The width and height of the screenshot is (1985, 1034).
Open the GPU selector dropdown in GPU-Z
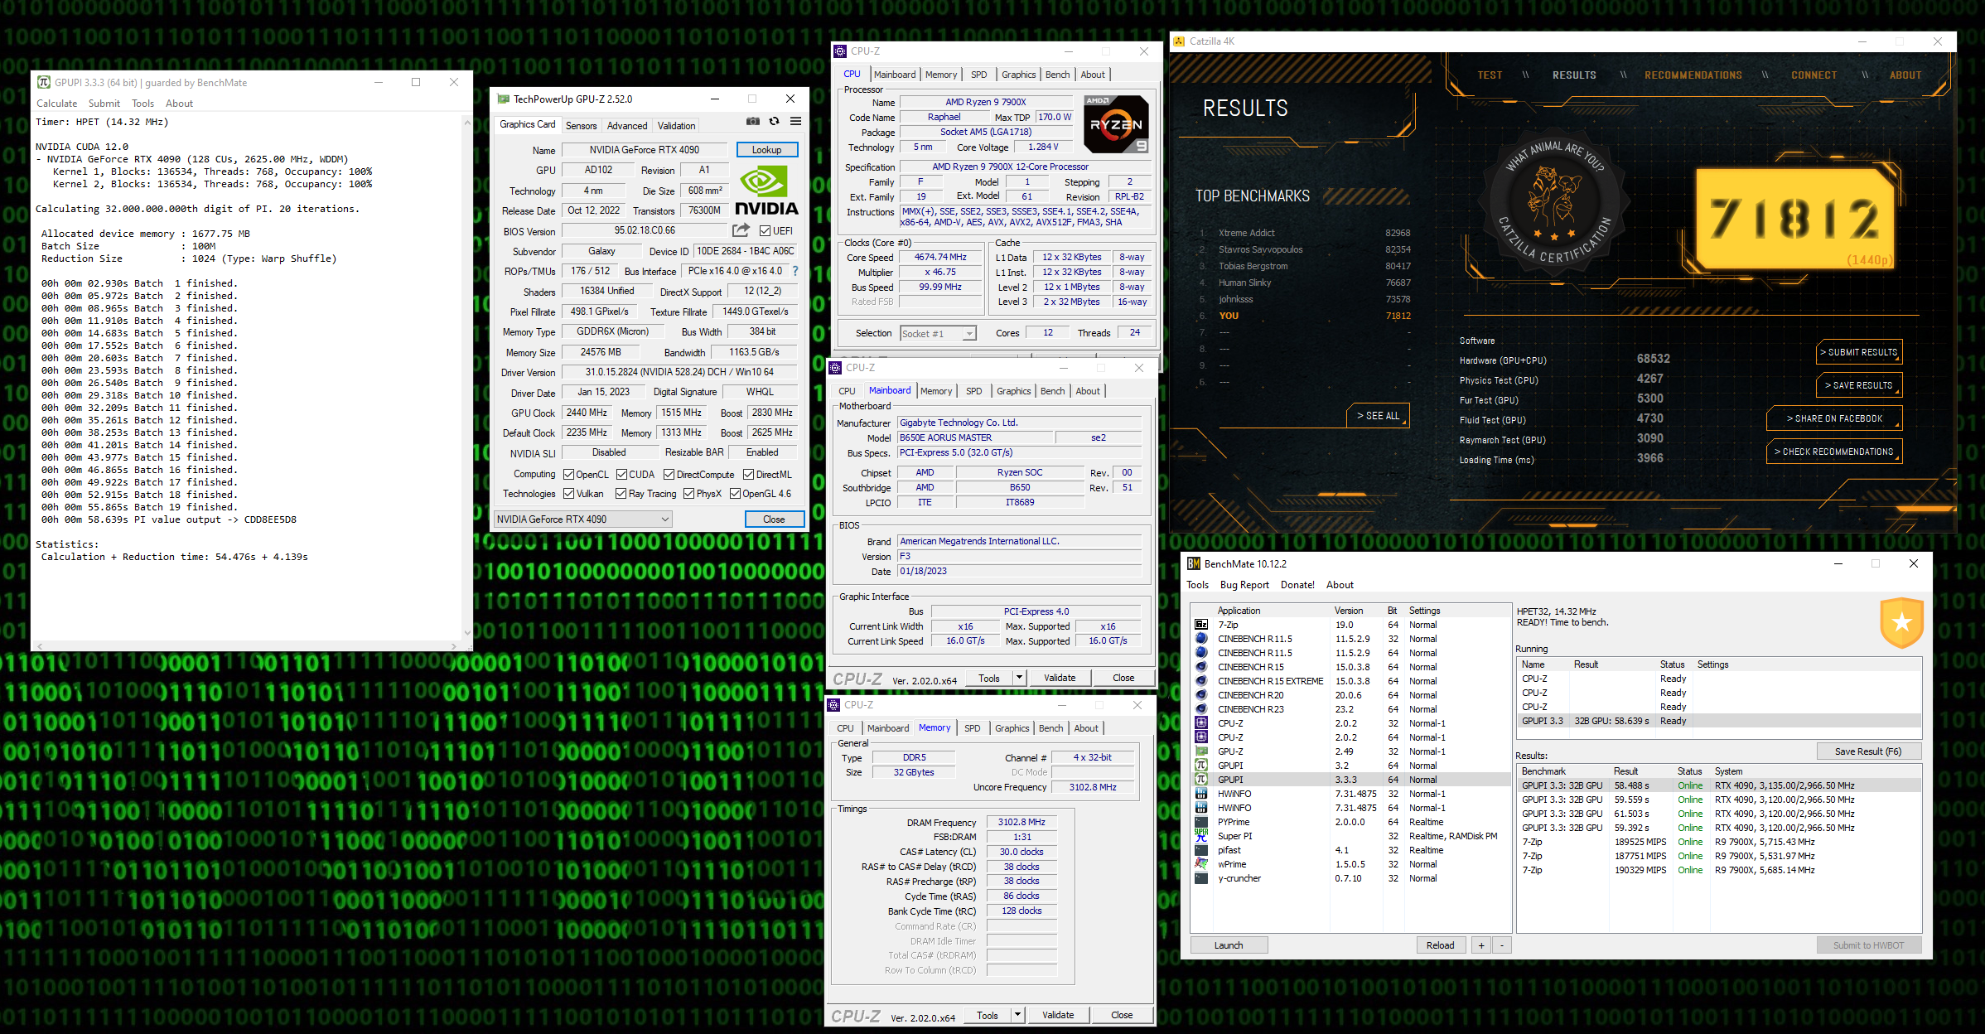(x=582, y=519)
